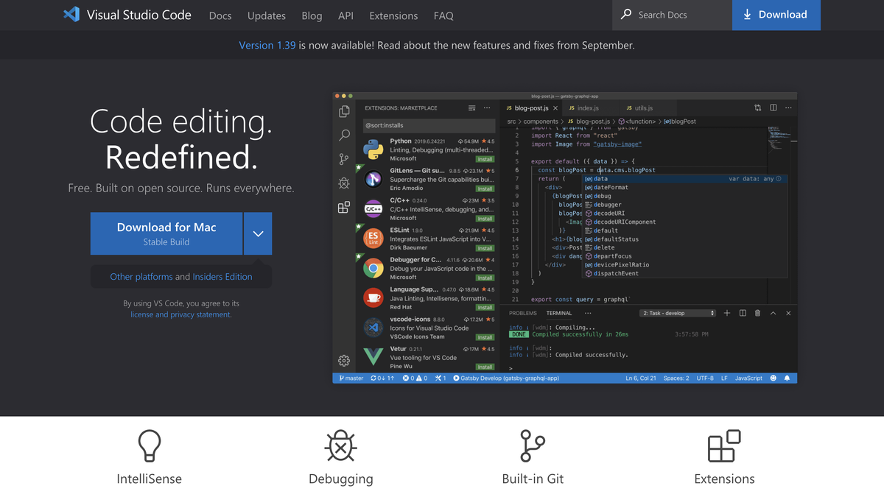Open the Download for Mac dropdown arrow
Image resolution: width=884 pixels, height=497 pixels.
[x=258, y=233]
